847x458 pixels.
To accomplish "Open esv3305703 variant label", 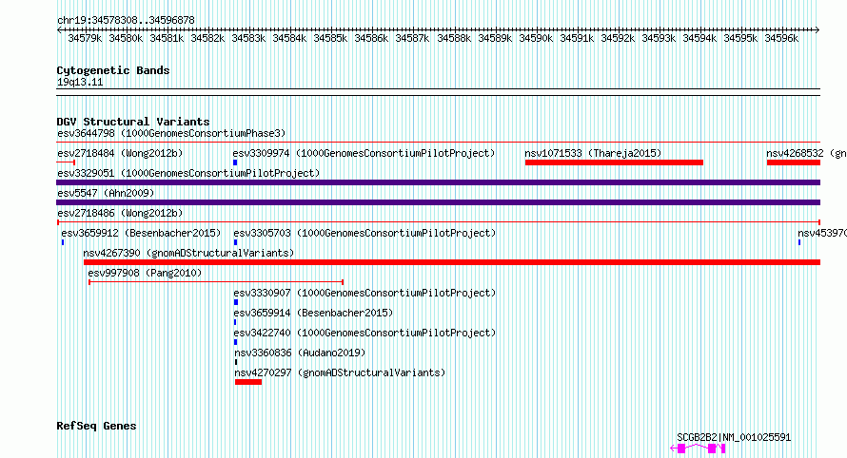I will click(x=364, y=233).
